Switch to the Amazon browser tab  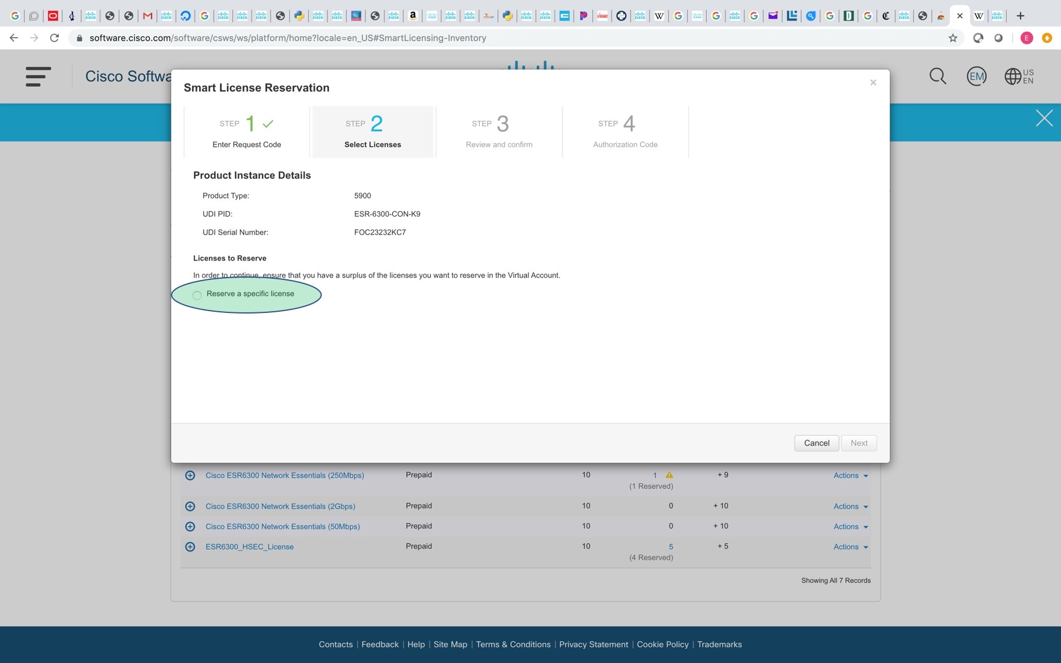[x=413, y=16]
